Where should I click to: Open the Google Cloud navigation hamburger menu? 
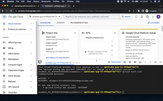4,17
